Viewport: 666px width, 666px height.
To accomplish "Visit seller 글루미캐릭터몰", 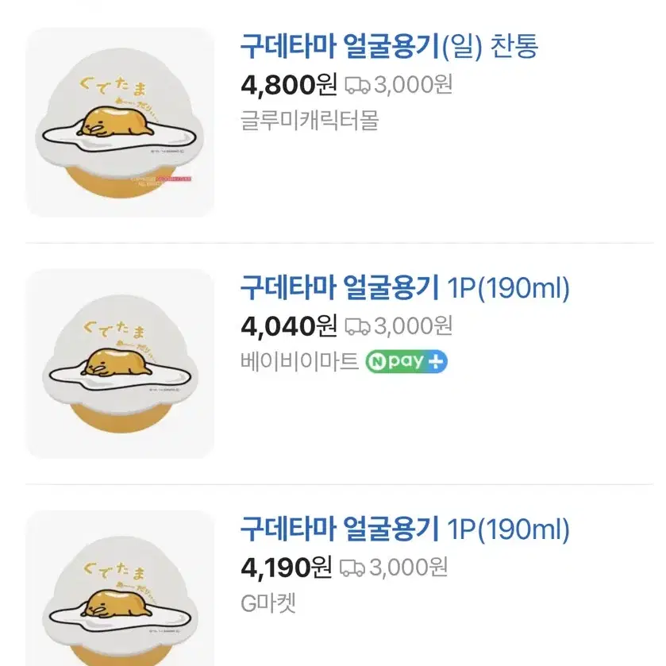I will coord(310,120).
